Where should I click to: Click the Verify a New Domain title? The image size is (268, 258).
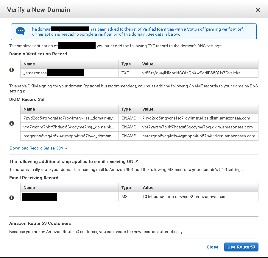38,10
